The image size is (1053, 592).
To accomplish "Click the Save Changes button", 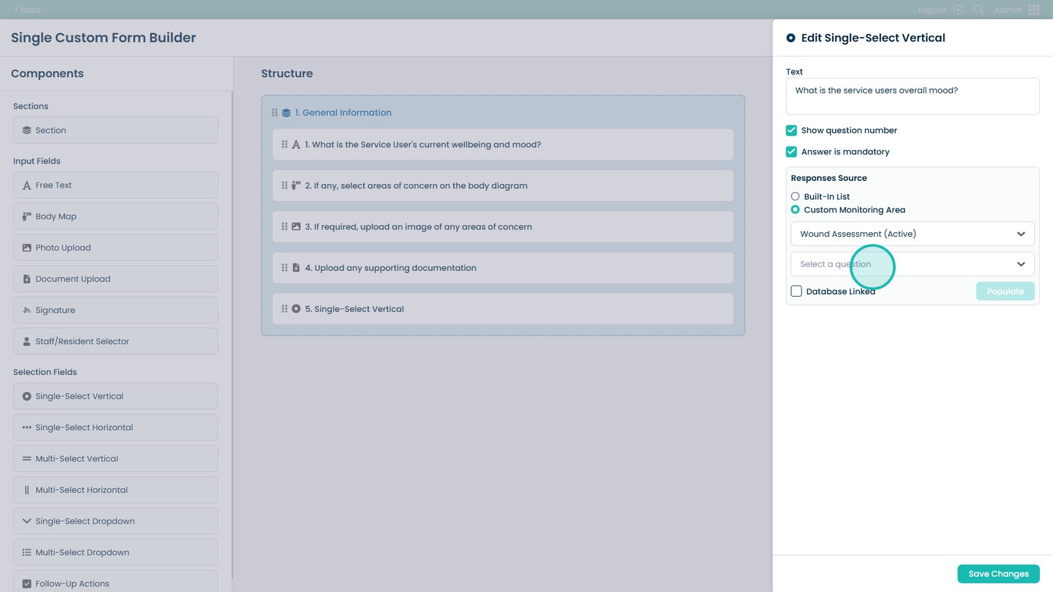I will [x=998, y=574].
